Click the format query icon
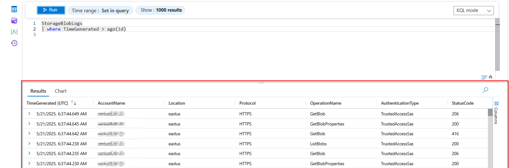 484,77
